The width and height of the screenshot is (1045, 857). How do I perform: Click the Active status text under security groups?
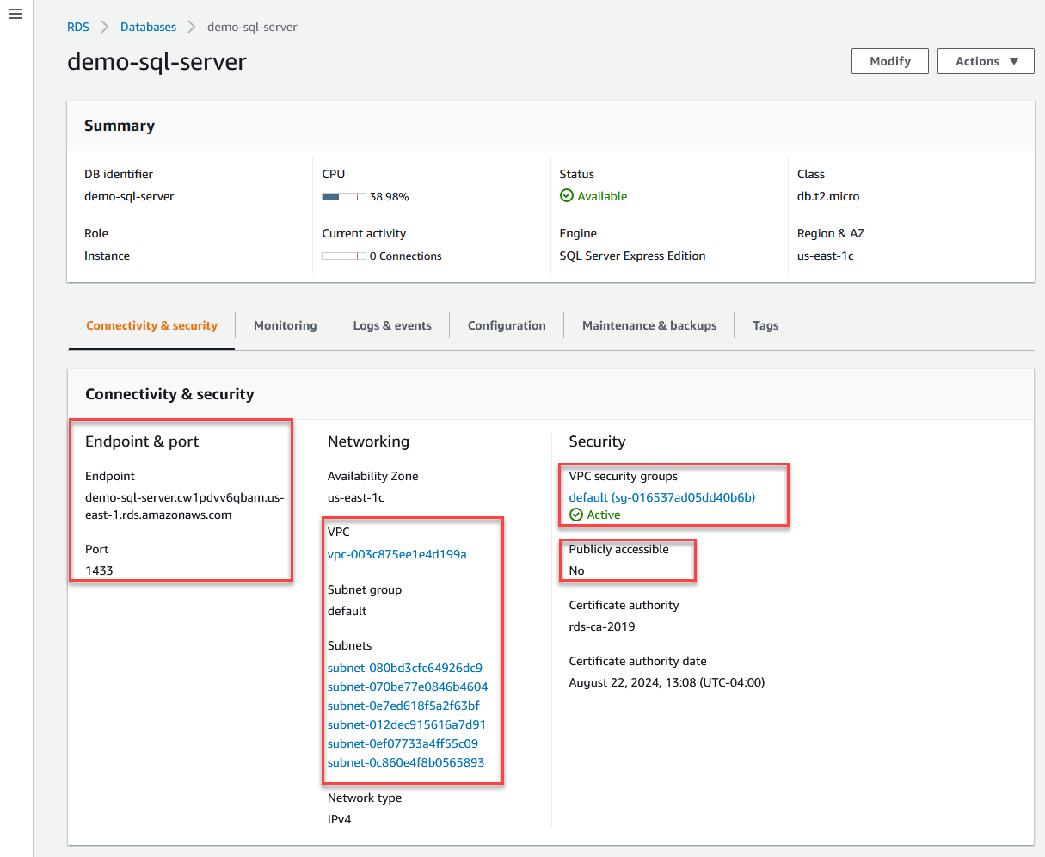tap(604, 515)
